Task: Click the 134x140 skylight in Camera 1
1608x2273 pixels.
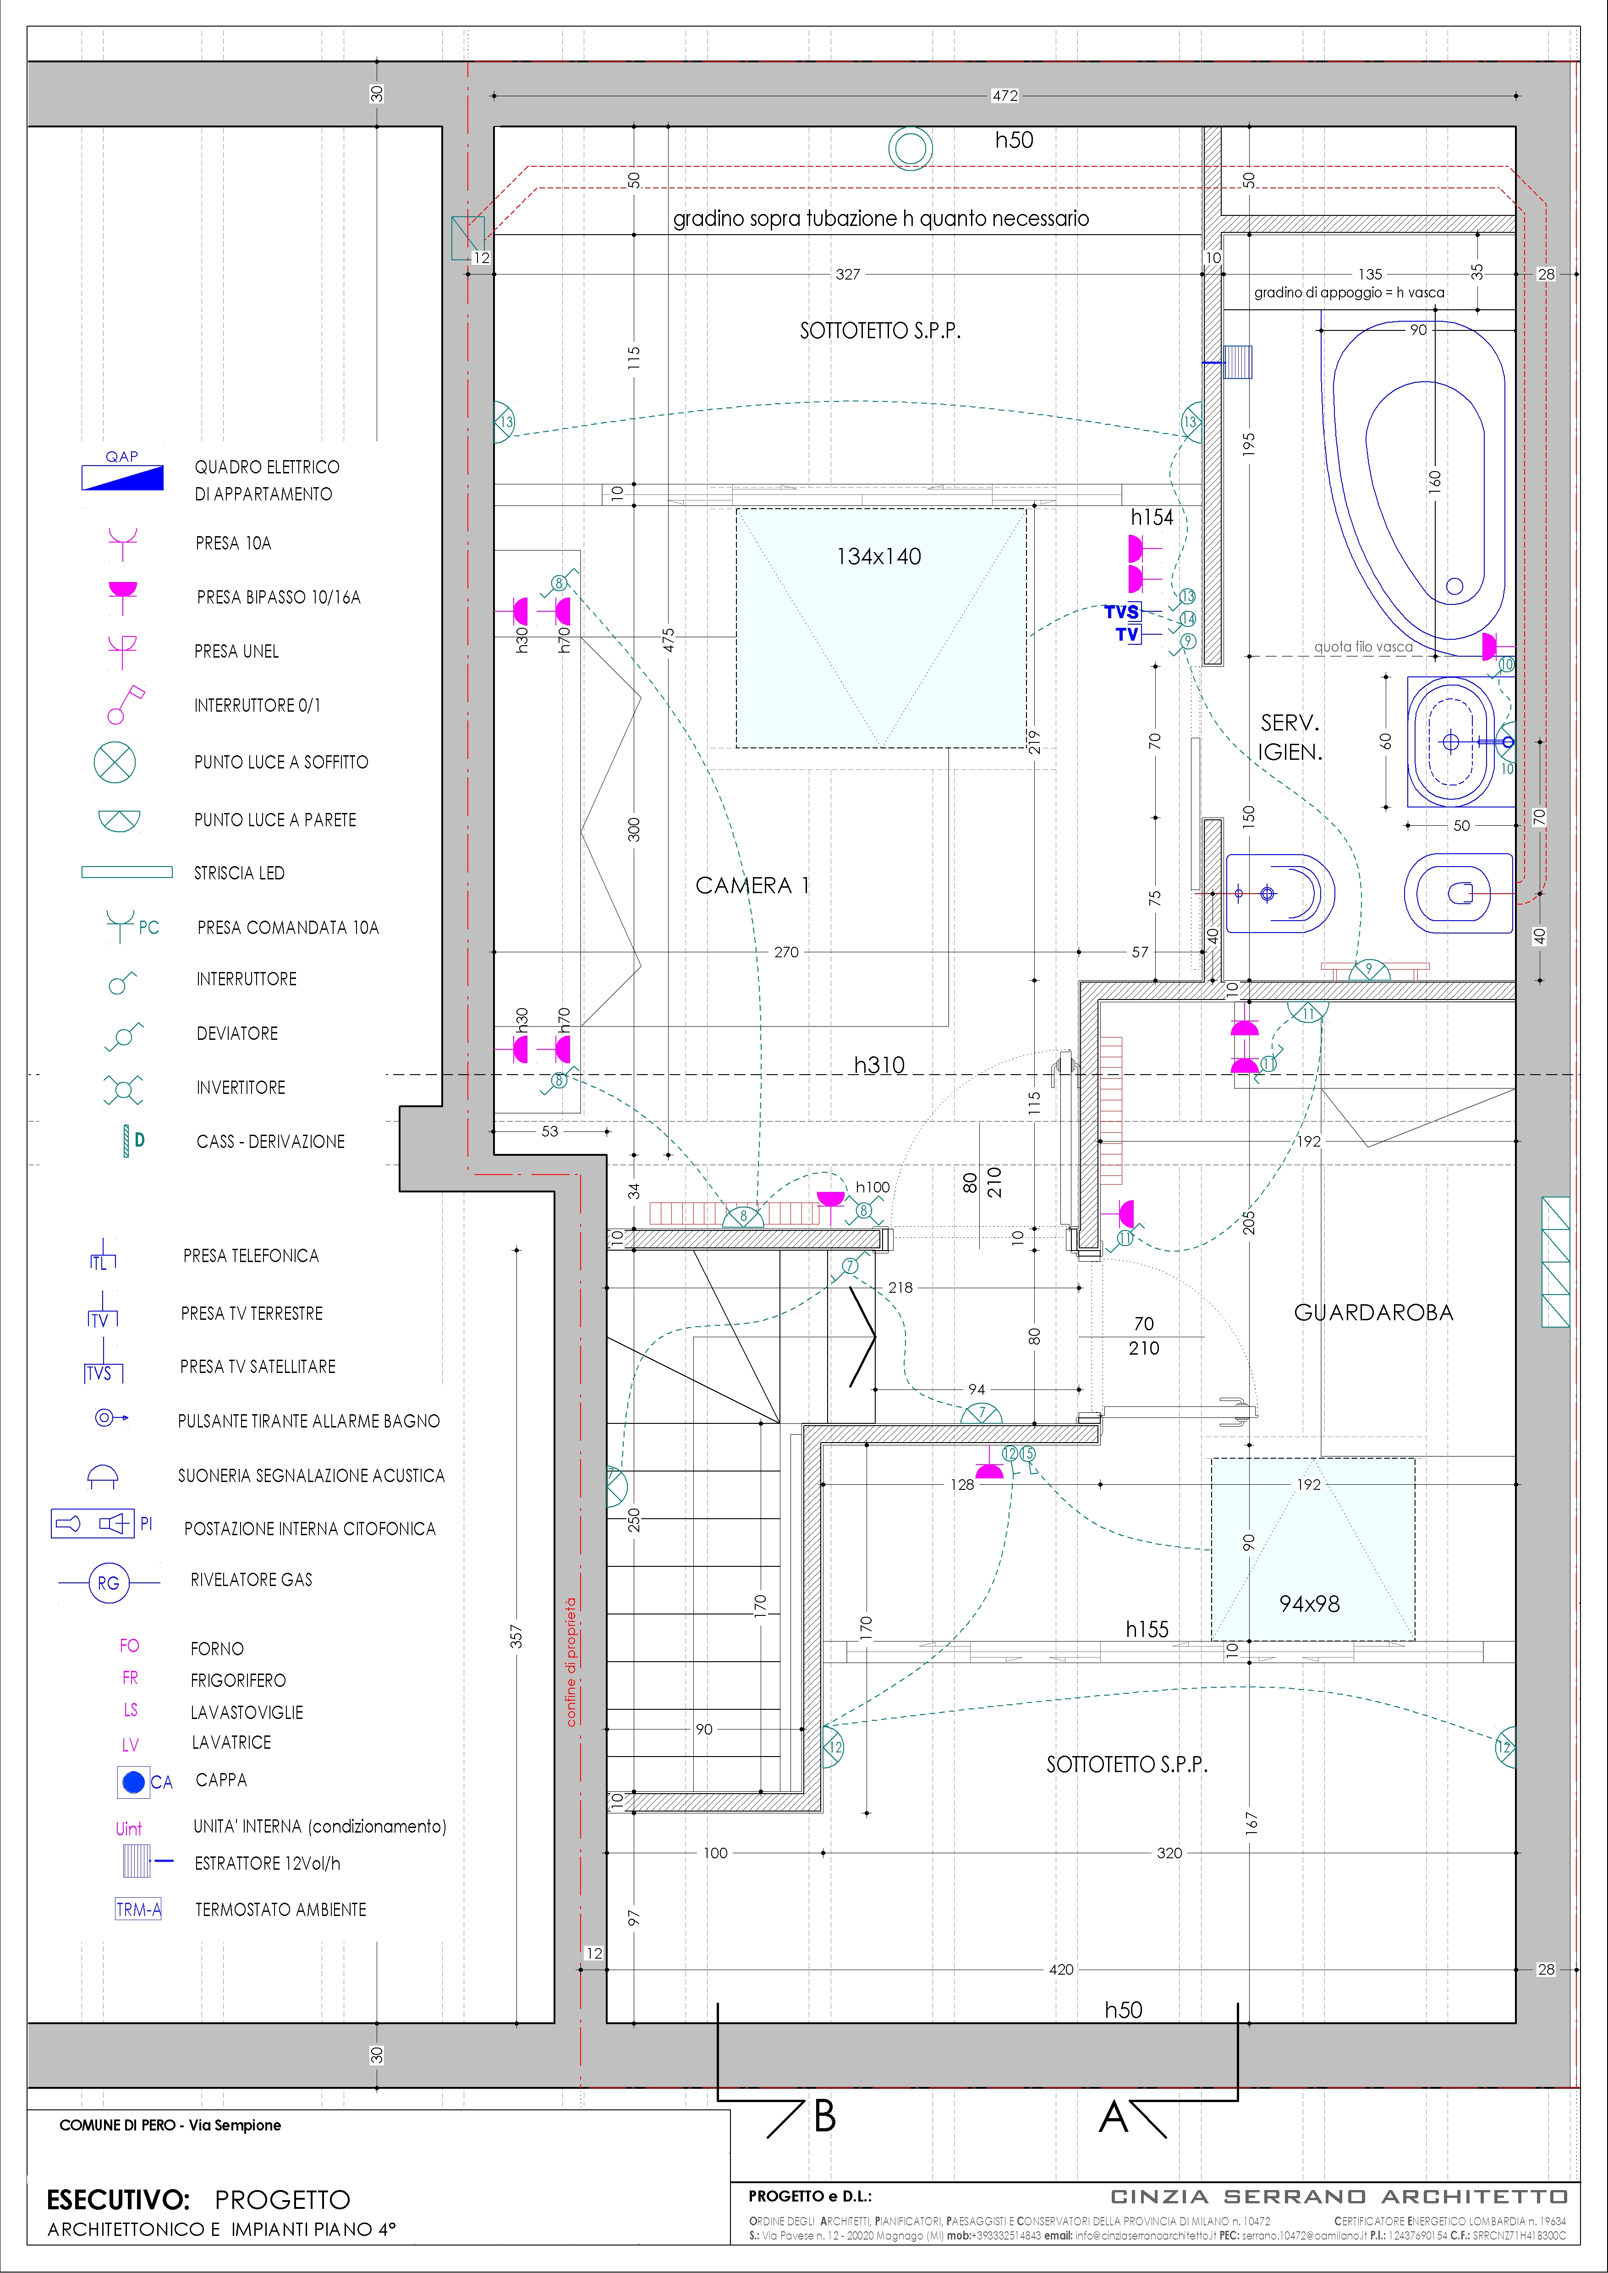Action: click(x=880, y=628)
